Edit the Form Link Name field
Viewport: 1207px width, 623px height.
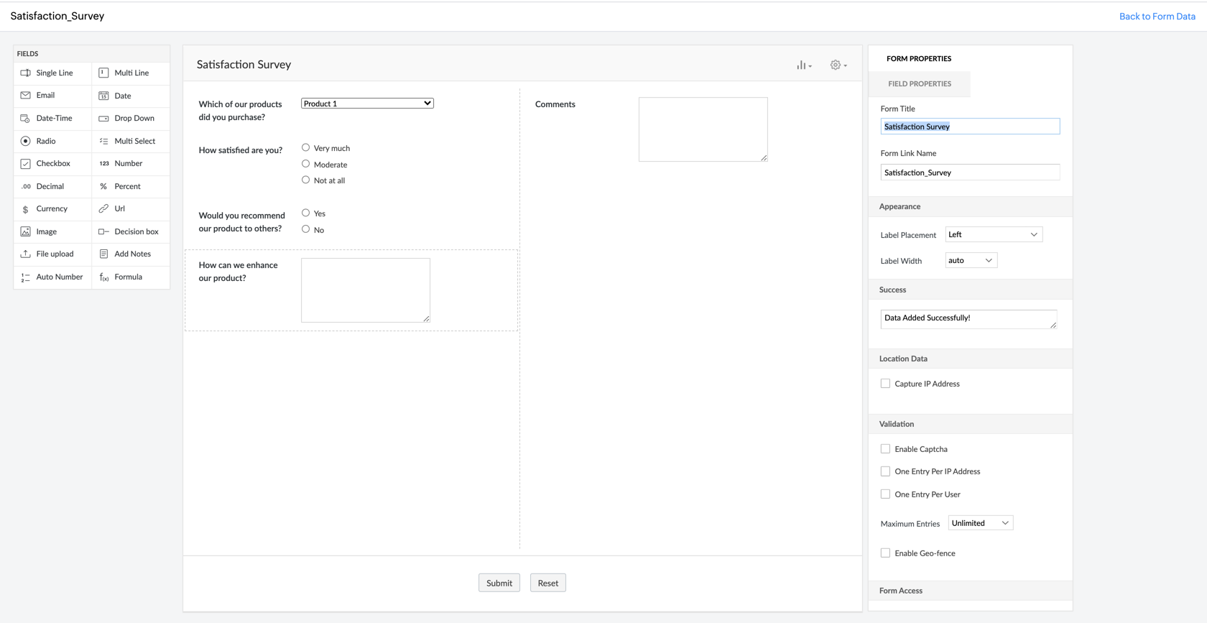(970, 172)
